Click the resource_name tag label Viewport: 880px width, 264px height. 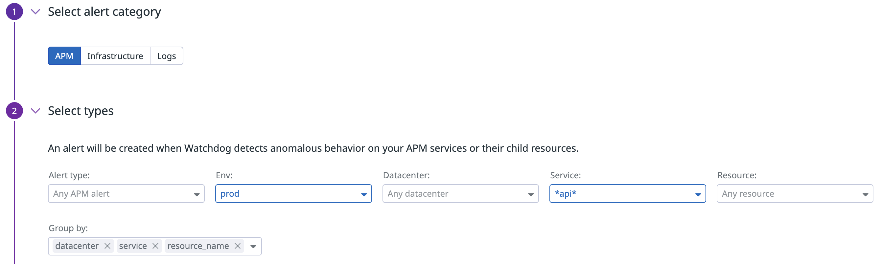(x=198, y=246)
